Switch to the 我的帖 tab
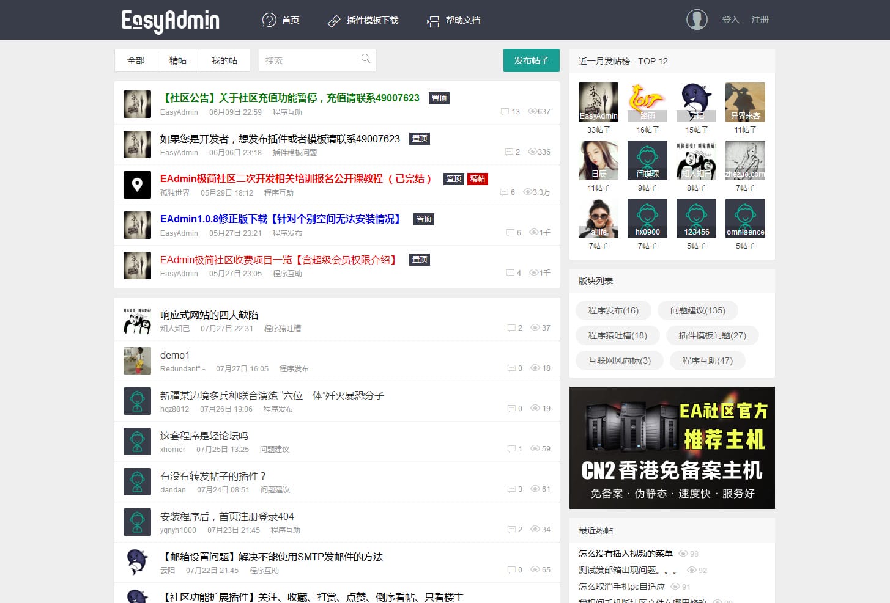 [x=224, y=60]
